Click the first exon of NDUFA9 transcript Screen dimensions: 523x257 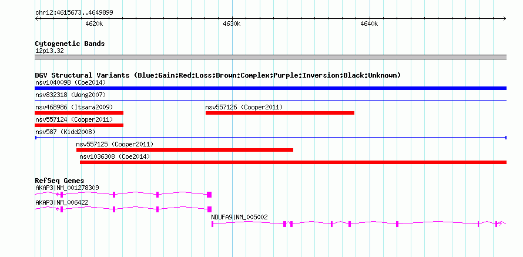tap(213, 224)
